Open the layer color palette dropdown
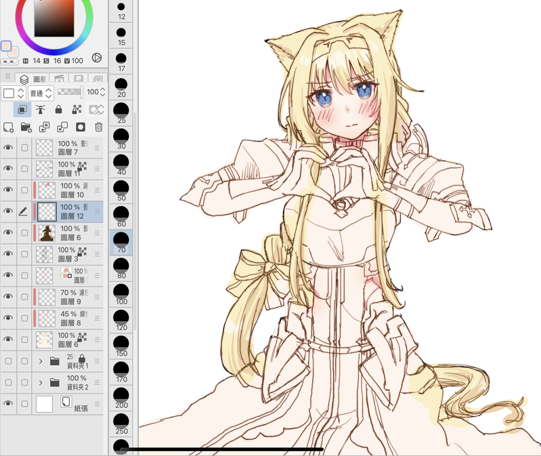 (x=14, y=94)
